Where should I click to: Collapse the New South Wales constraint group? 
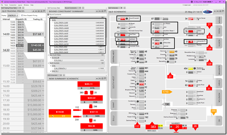point(48,55)
